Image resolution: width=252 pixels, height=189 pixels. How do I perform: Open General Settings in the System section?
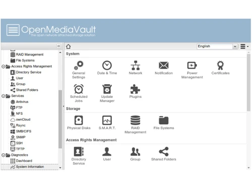tap(79, 70)
